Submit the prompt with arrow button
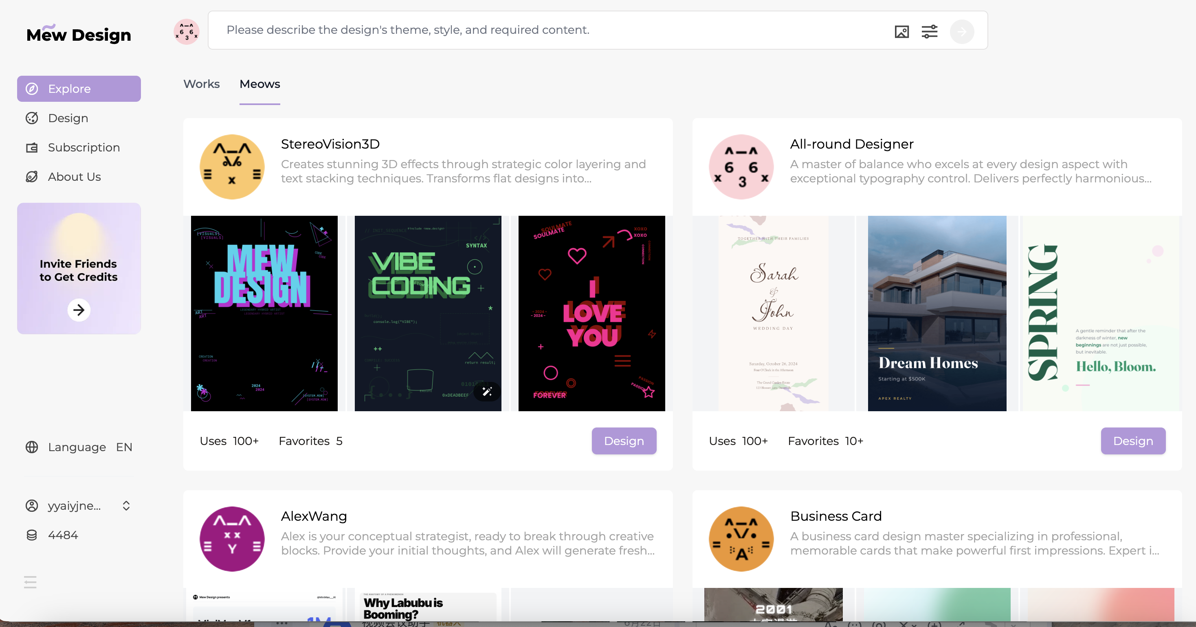The height and width of the screenshot is (627, 1196). [962, 32]
